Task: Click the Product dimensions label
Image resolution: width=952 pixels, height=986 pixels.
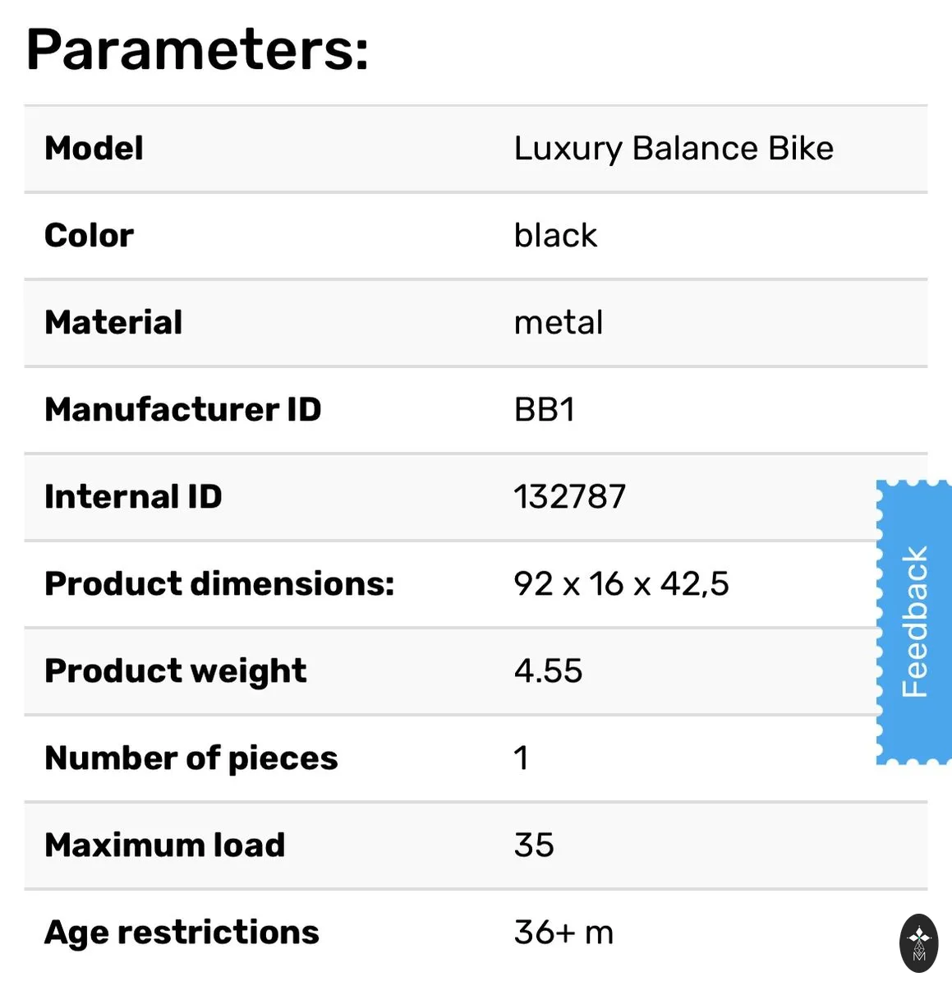Action: pyautogui.click(x=219, y=584)
